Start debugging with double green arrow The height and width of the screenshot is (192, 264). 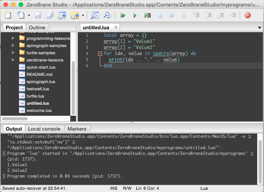123,16
